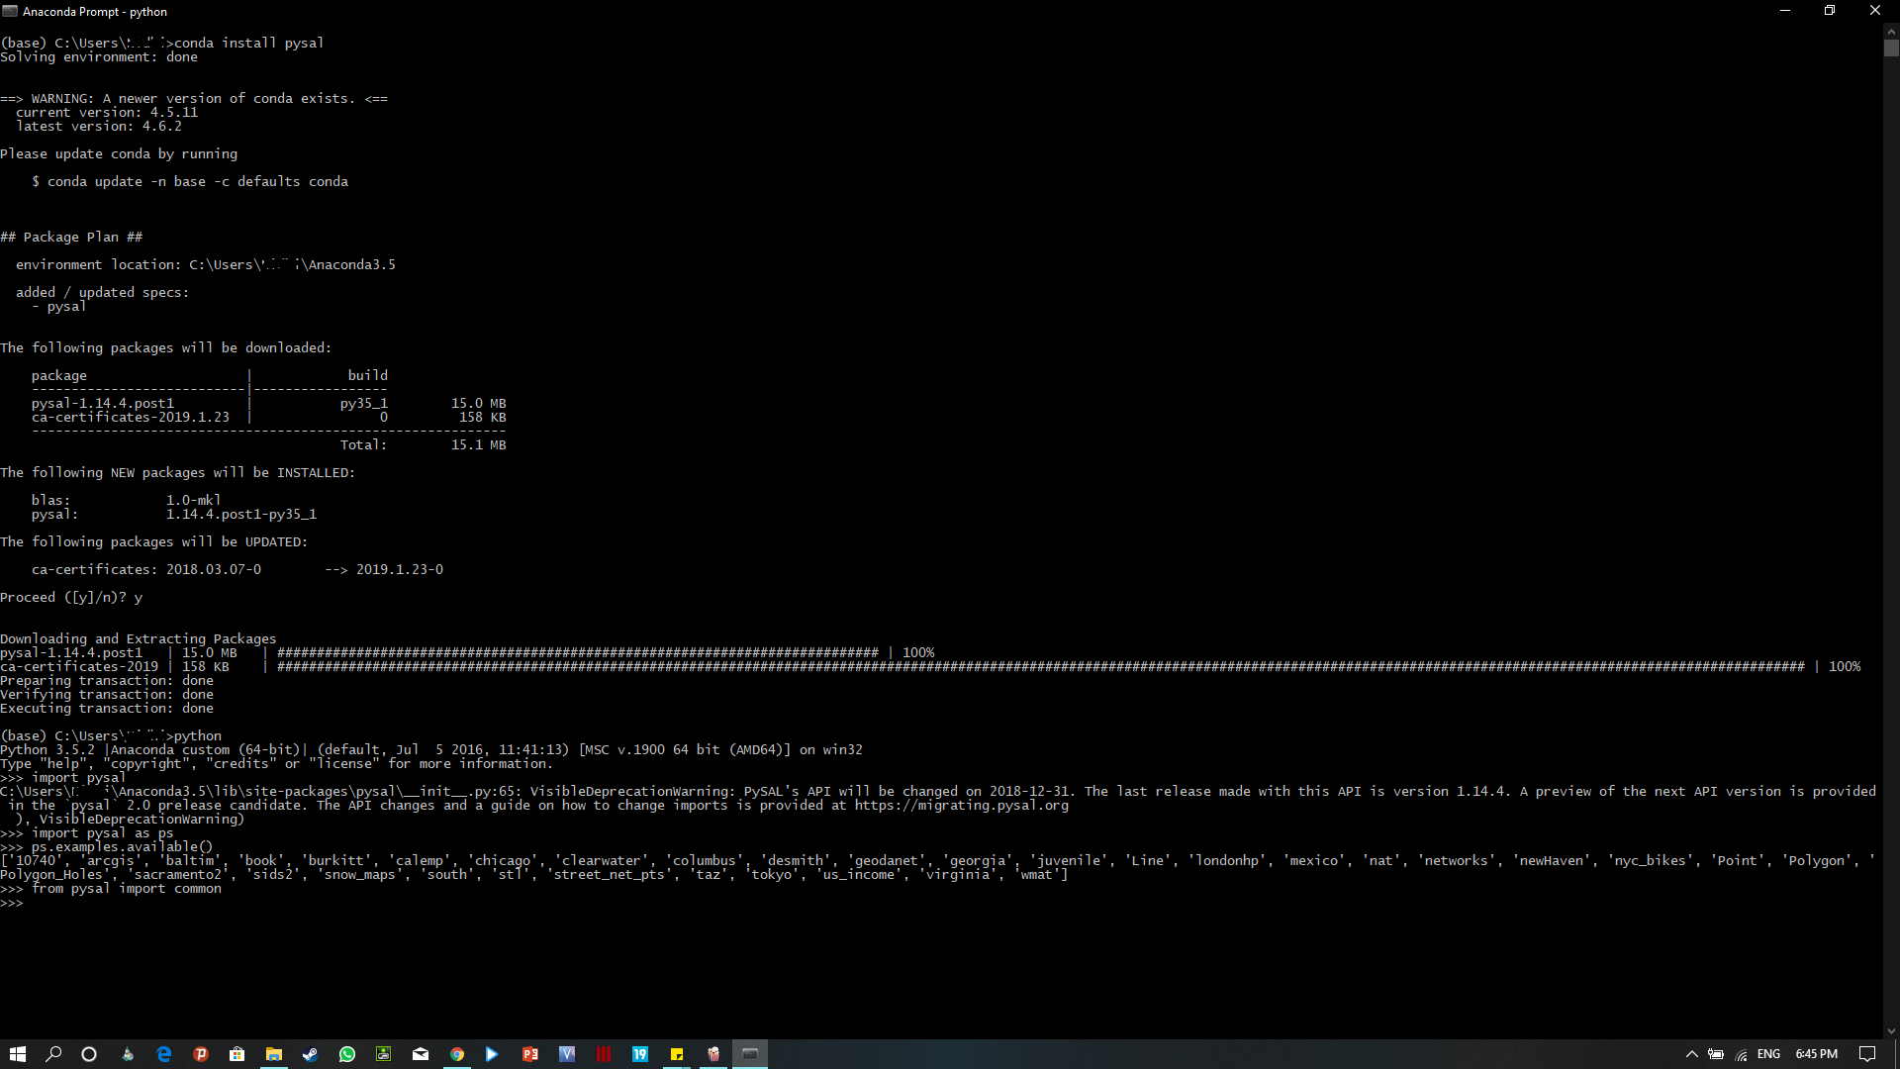The width and height of the screenshot is (1900, 1069).
Task: Open the Steam client from the taskbar
Action: (x=310, y=1054)
